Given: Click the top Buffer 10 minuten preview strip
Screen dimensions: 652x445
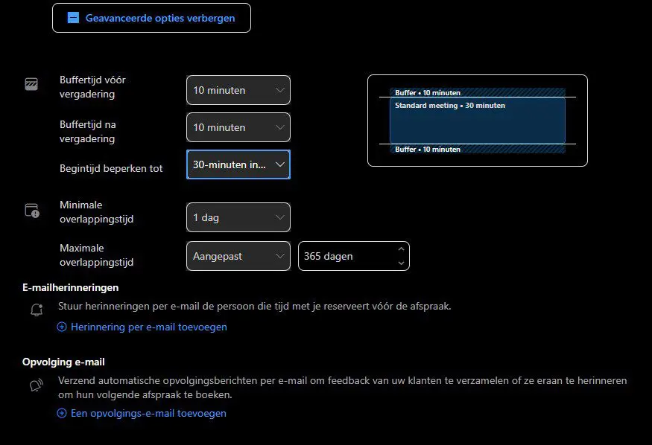Looking at the screenshot, I should point(477,93).
